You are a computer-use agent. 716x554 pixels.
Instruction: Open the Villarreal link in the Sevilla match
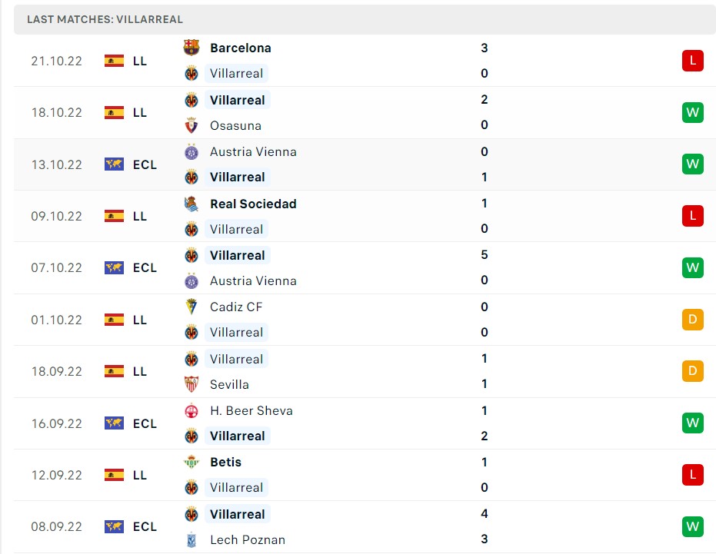(x=237, y=359)
